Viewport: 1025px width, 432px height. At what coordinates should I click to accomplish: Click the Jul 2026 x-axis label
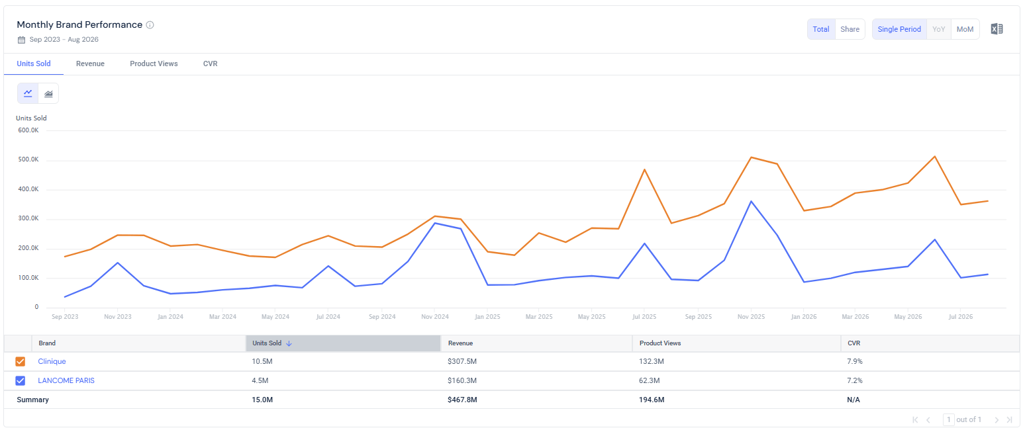click(961, 317)
